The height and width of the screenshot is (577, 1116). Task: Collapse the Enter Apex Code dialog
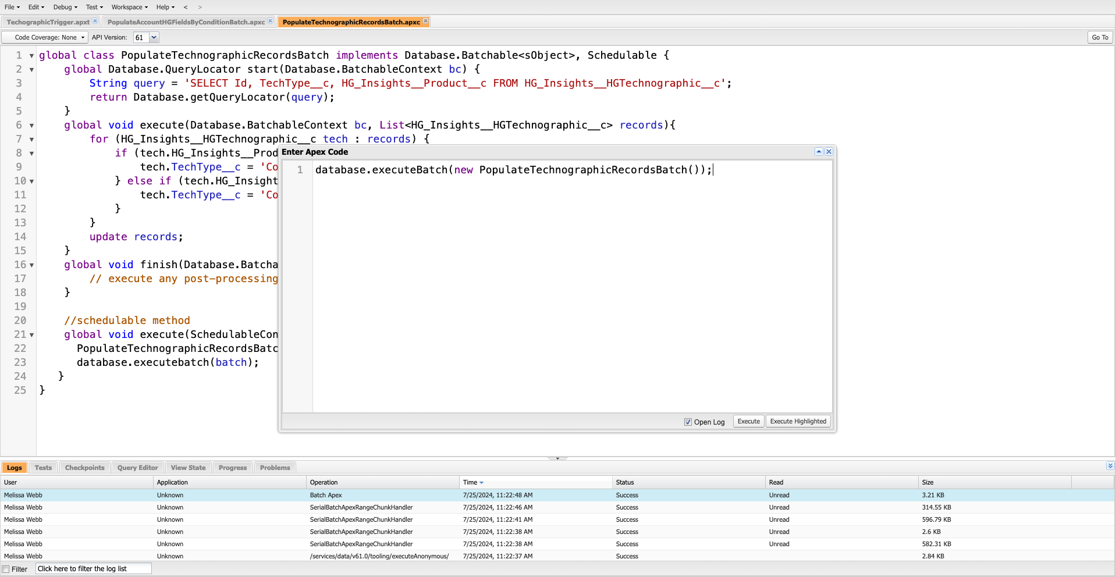tap(819, 152)
